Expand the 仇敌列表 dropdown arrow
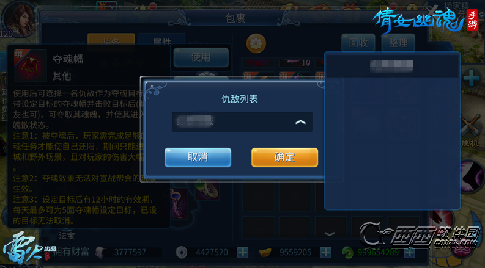This screenshot has width=485, height=268. (300, 122)
